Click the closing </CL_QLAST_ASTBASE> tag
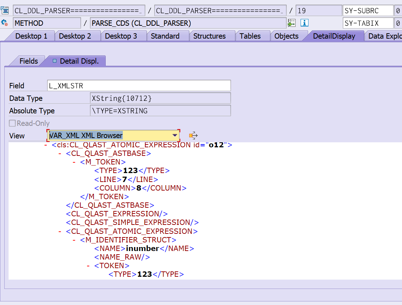This screenshot has width=402, height=305. coord(110,205)
